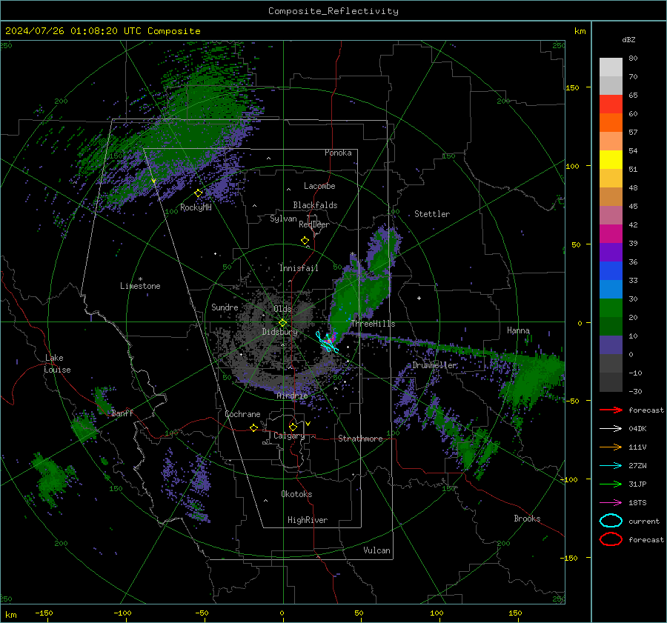Select the green 31JP arrow legend icon

click(611, 484)
